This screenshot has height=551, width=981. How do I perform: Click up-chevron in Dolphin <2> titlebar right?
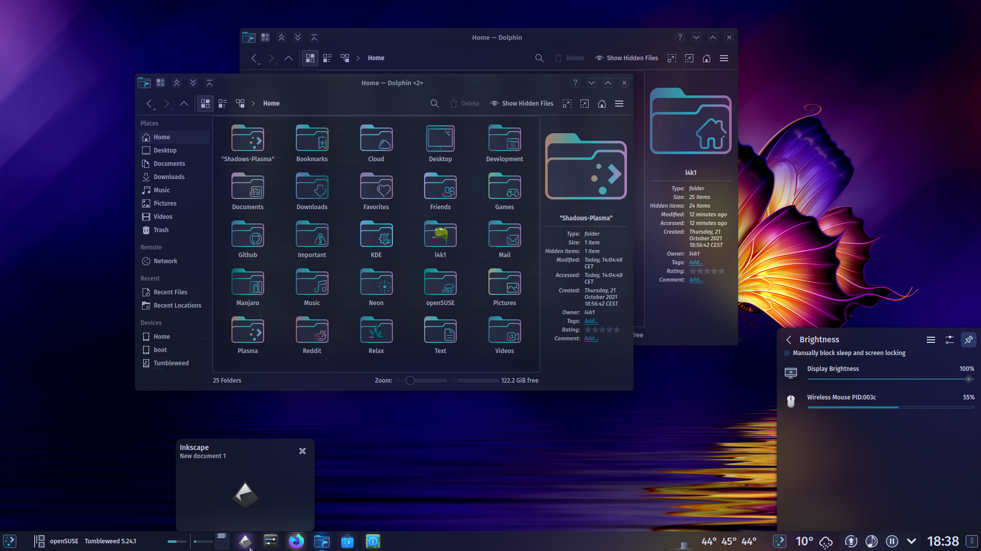608,83
